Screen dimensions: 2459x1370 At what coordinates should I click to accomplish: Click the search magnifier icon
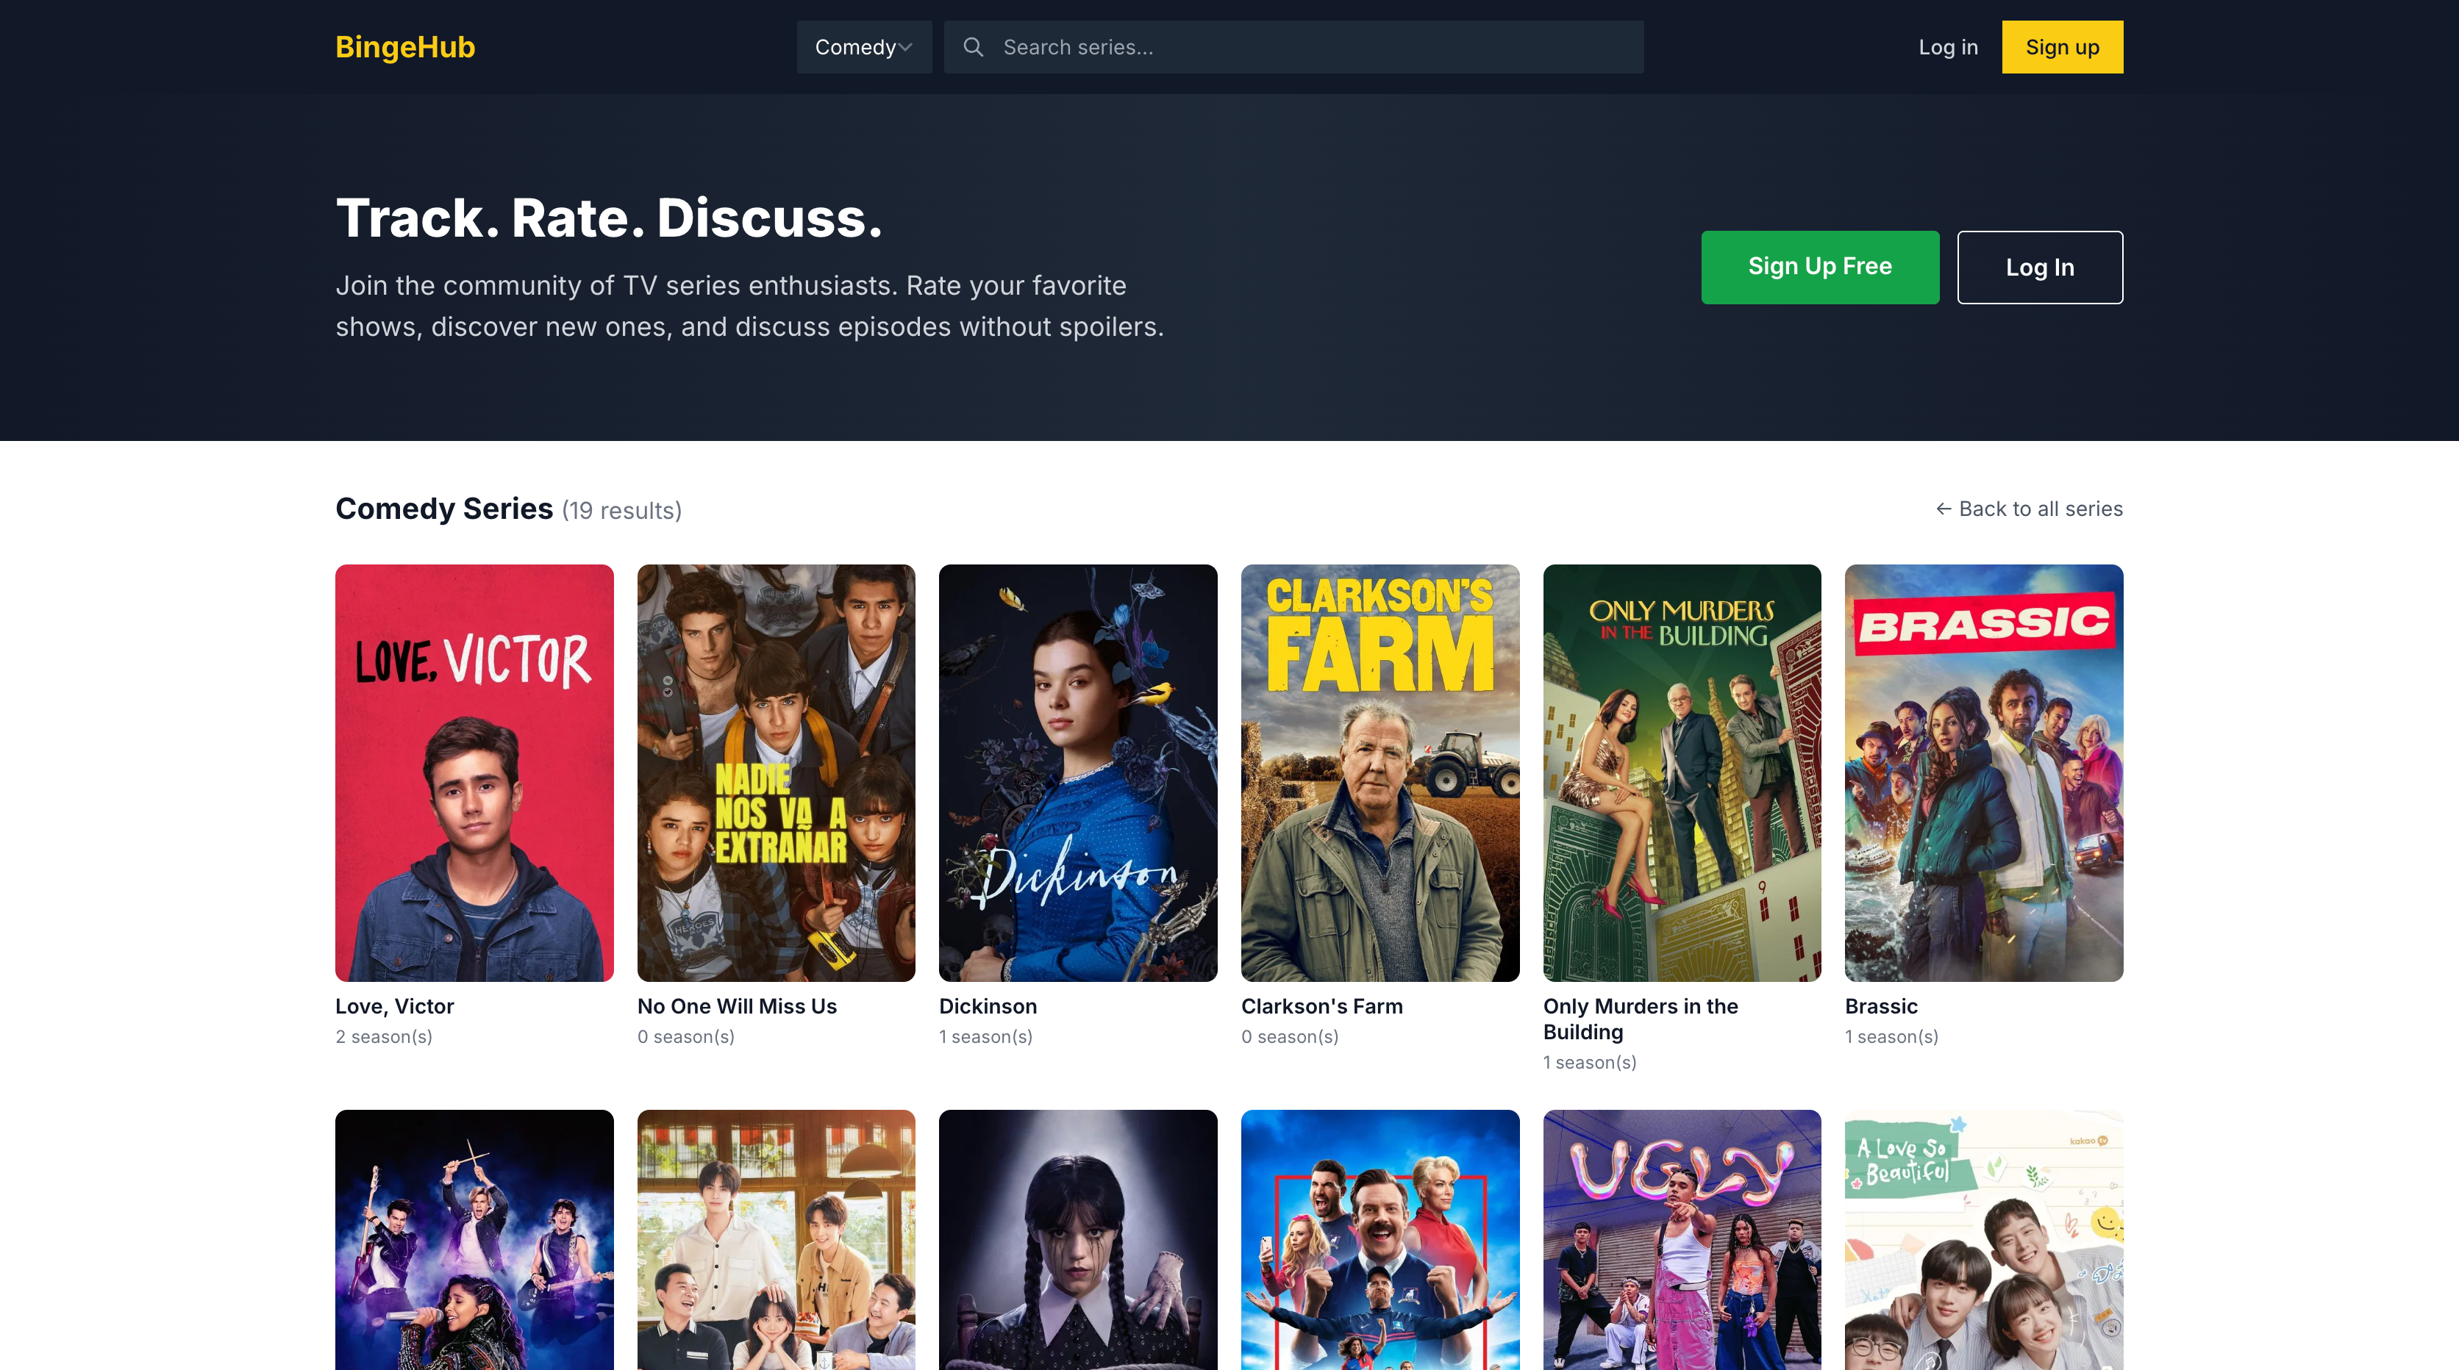tap(974, 47)
